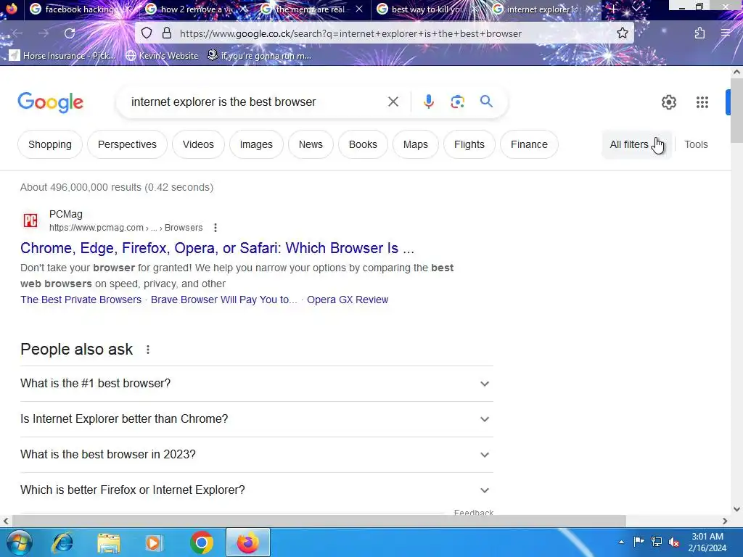Screen dimensions: 743x557
Task: Open search Tools
Action: coord(696,144)
